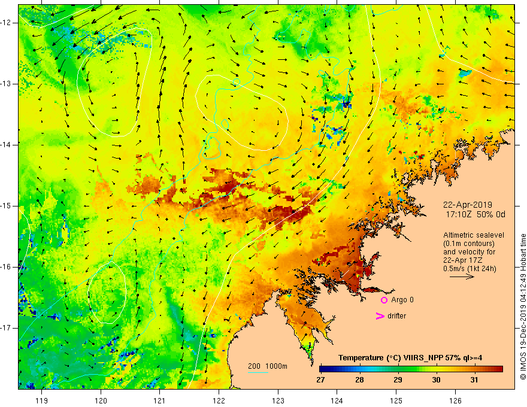Click the vertical IMOS Hobart time copyright text
This screenshot has height=407, width=527.
pyautogui.click(x=523, y=307)
